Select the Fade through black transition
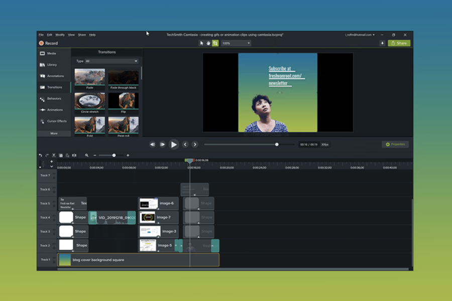This screenshot has width=452, height=301. click(124, 79)
